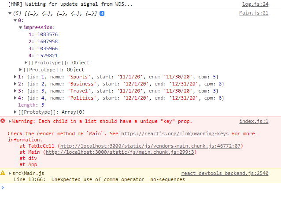Click the 'at div' stack line
The width and height of the screenshot is (281, 204).
click(28, 158)
